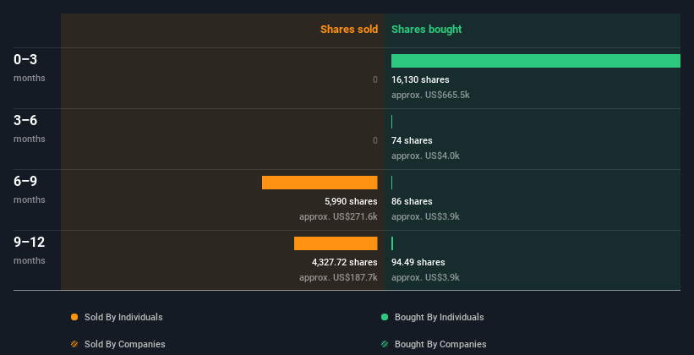Screen dimensions: 694x355
Task: Select the Sold By Companies legend label
Action: [125, 344]
